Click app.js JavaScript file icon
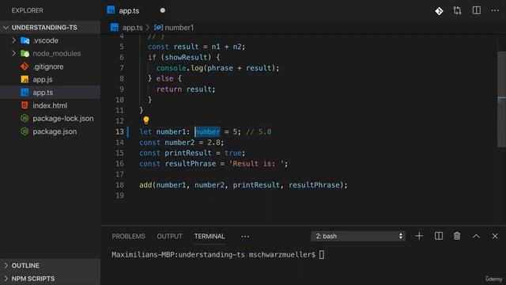This screenshot has height=285, width=506. tap(25, 79)
